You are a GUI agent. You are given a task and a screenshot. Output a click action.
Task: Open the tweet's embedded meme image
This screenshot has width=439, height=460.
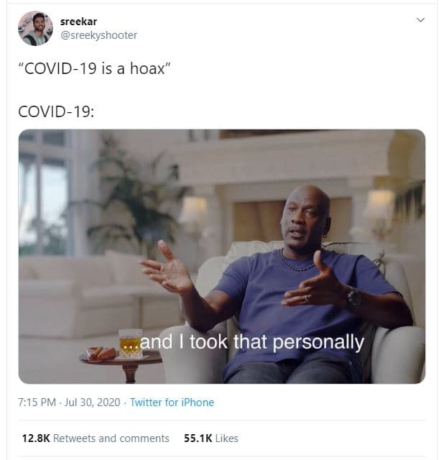click(222, 256)
